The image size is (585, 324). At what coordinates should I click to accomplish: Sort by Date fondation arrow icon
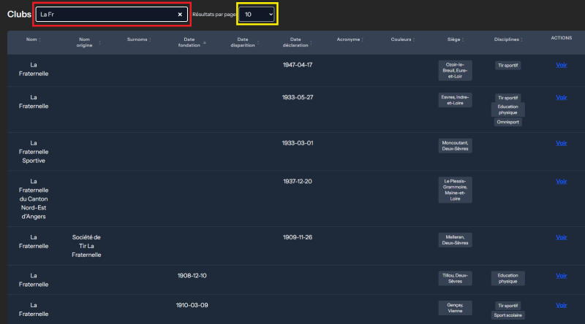(205, 42)
